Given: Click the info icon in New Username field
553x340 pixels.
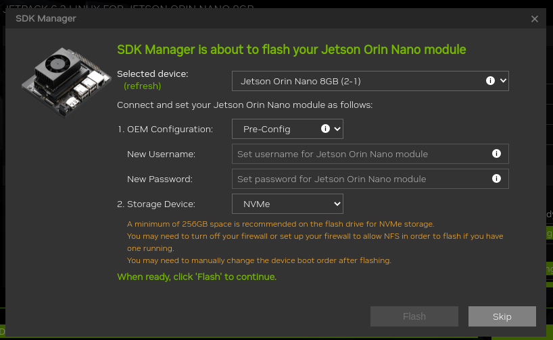Looking at the screenshot, I should point(496,153).
